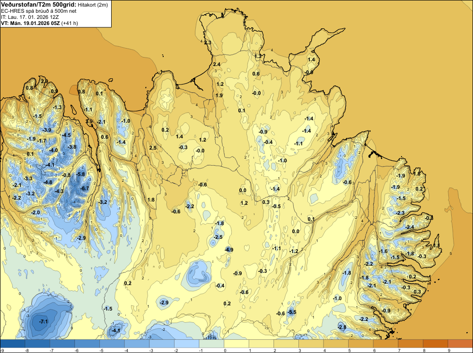Click the -1.6 temperature value
This screenshot has width=473, height=353.
click(x=383, y=251)
